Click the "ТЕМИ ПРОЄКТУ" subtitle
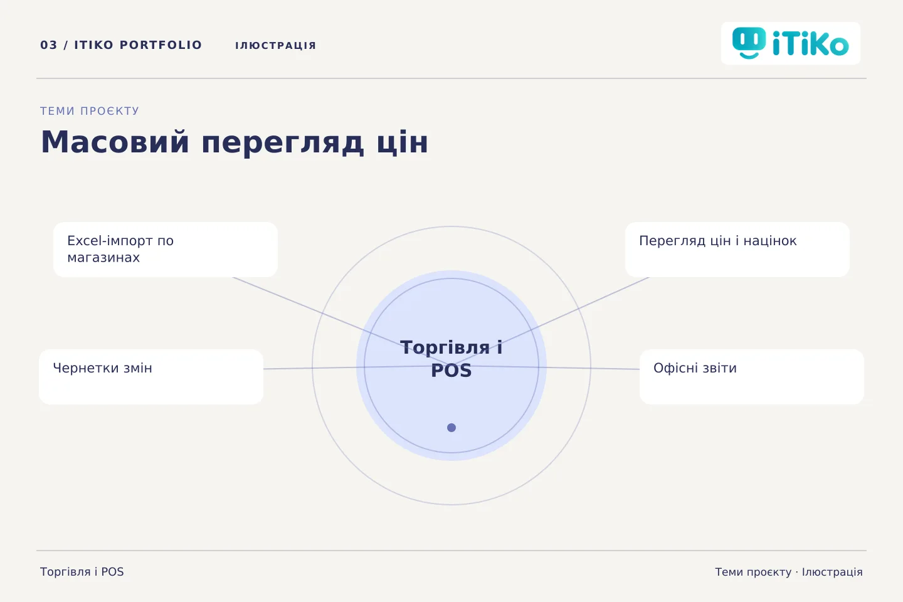The image size is (903, 602). (90, 111)
